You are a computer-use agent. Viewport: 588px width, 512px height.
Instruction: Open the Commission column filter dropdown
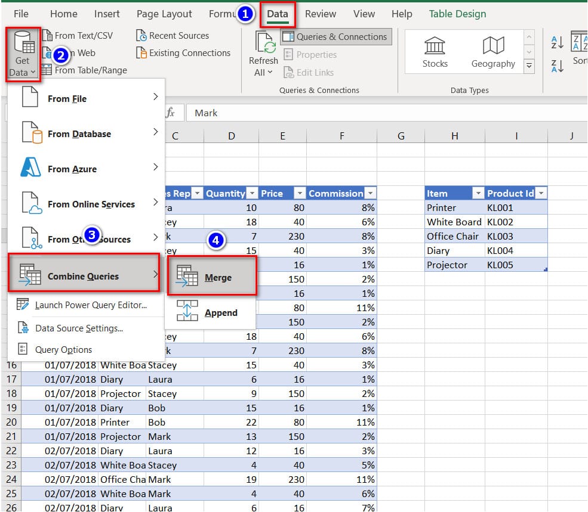tap(371, 194)
